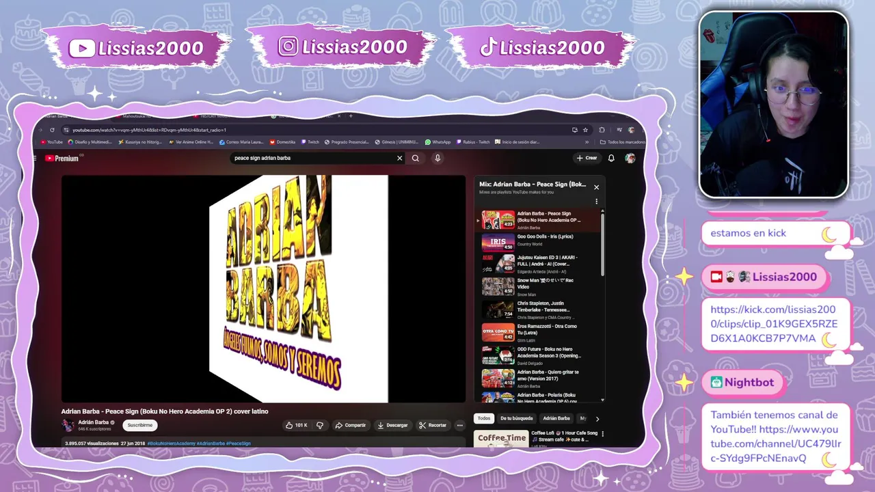This screenshot has width=875, height=492.
Task: Click the Crear button
Action: pos(587,158)
